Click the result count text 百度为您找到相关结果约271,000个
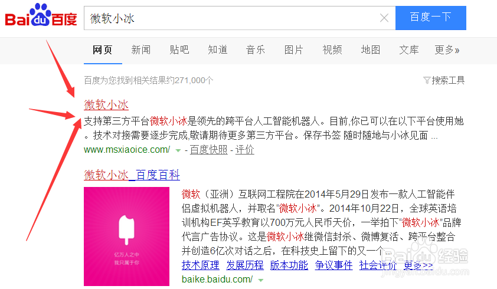The width and height of the screenshot is (497, 289). coord(148,80)
